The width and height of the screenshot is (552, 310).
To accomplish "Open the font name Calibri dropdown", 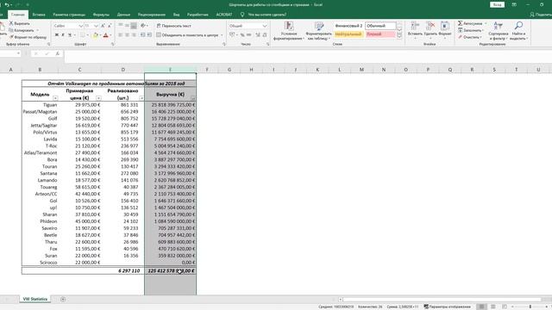I will [x=80, y=26].
